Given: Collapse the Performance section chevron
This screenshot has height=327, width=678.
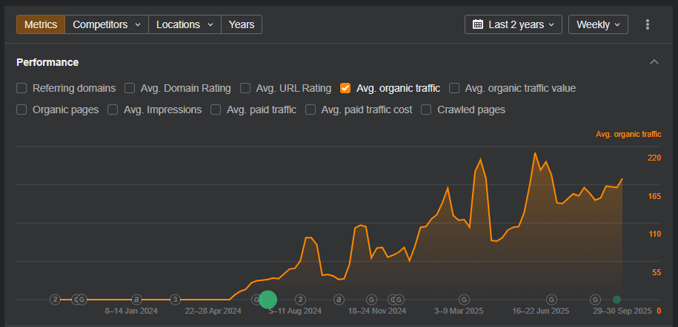Looking at the screenshot, I should [x=654, y=62].
